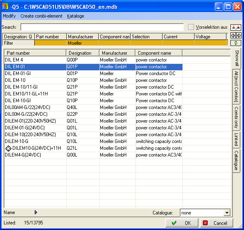
Task: Select the DILEM-01(220-240V50HZ) row
Action: (x=93, y=121)
